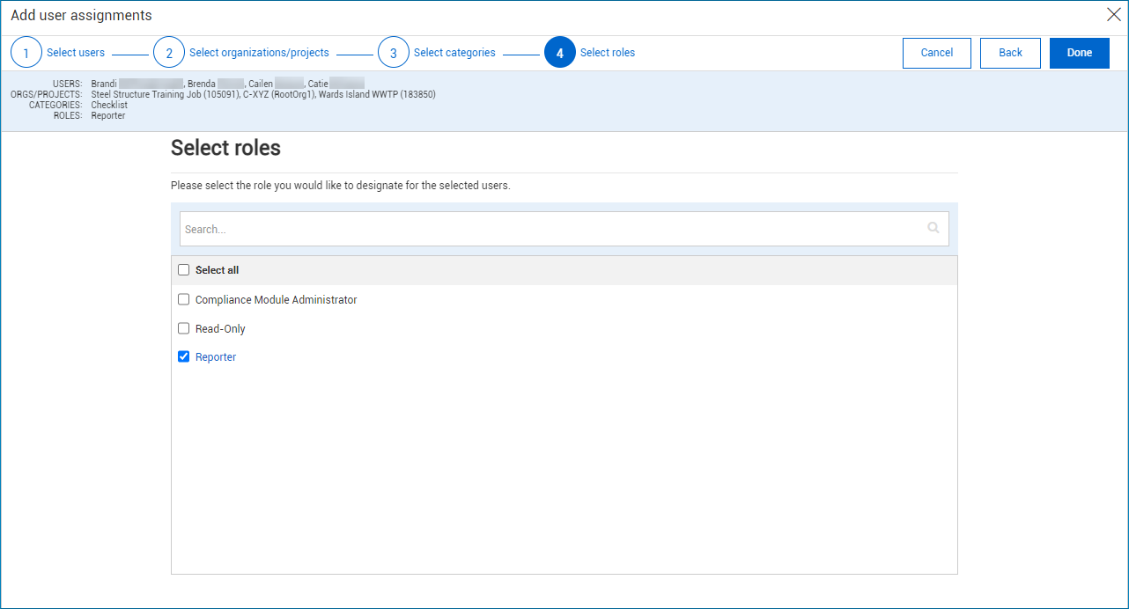Click step 2 circle Select organizations/projects
Image resolution: width=1129 pixels, height=609 pixels.
[168, 52]
